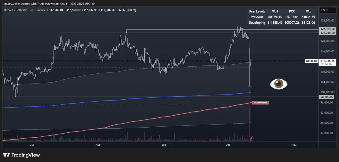339x162 pixels.
Task: Click the Previous VAL value 51034.55
Action: click(x=308, y=17)
